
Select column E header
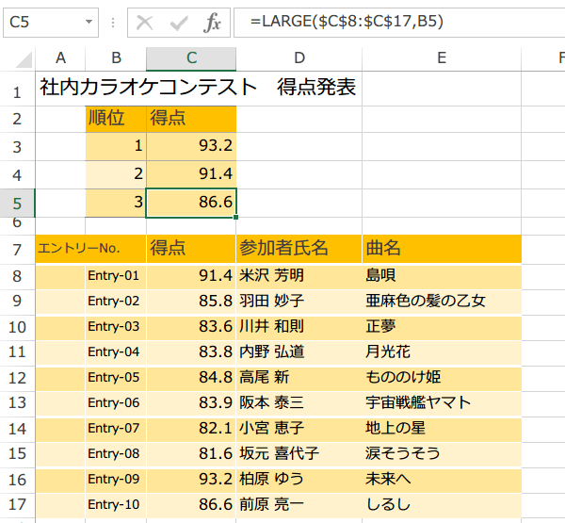(x=441, y=58)
